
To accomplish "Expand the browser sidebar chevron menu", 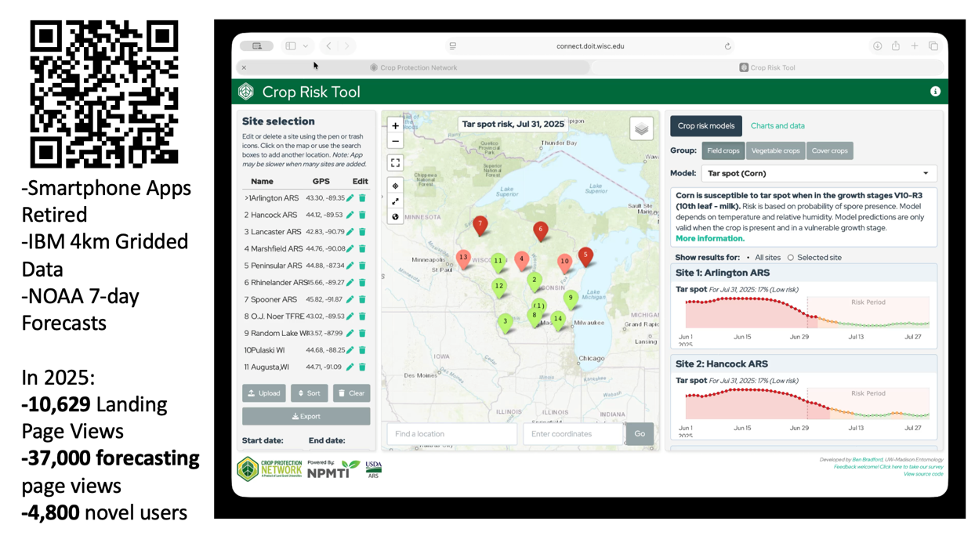I will 306,46.
